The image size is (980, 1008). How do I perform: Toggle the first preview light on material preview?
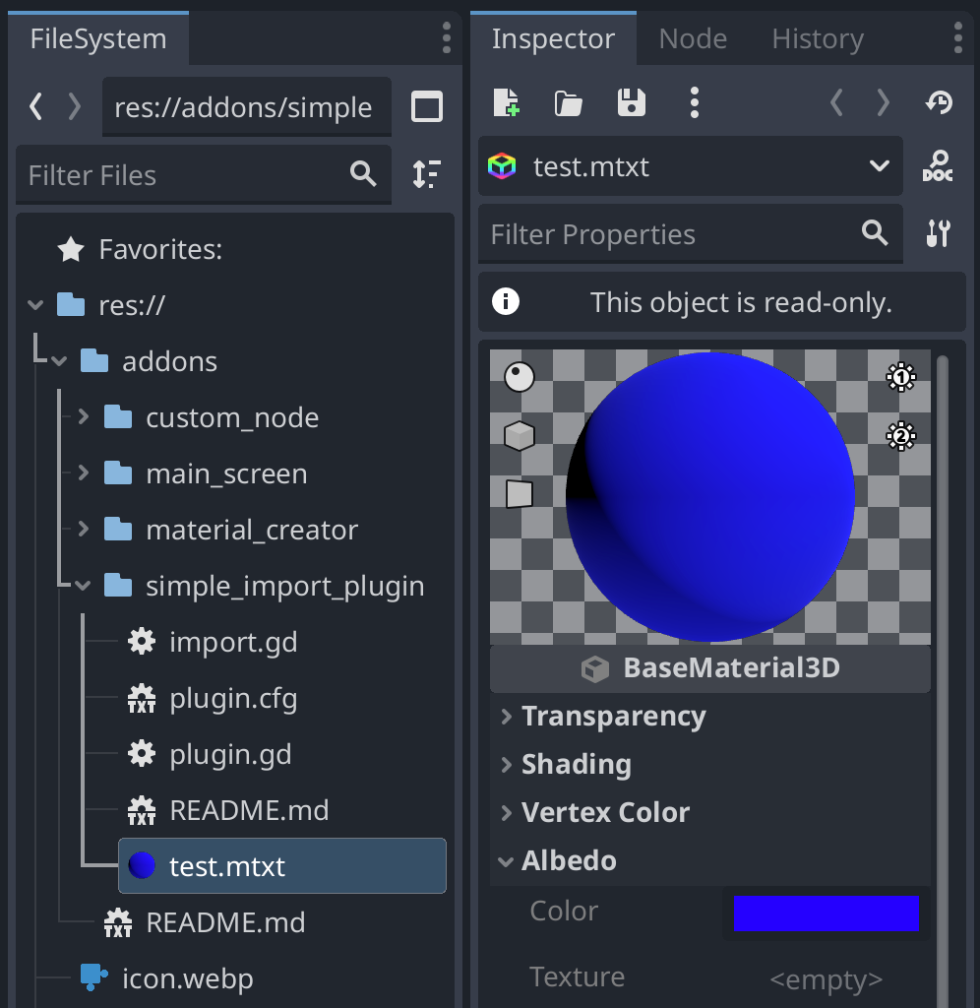(x=901, y=377)
